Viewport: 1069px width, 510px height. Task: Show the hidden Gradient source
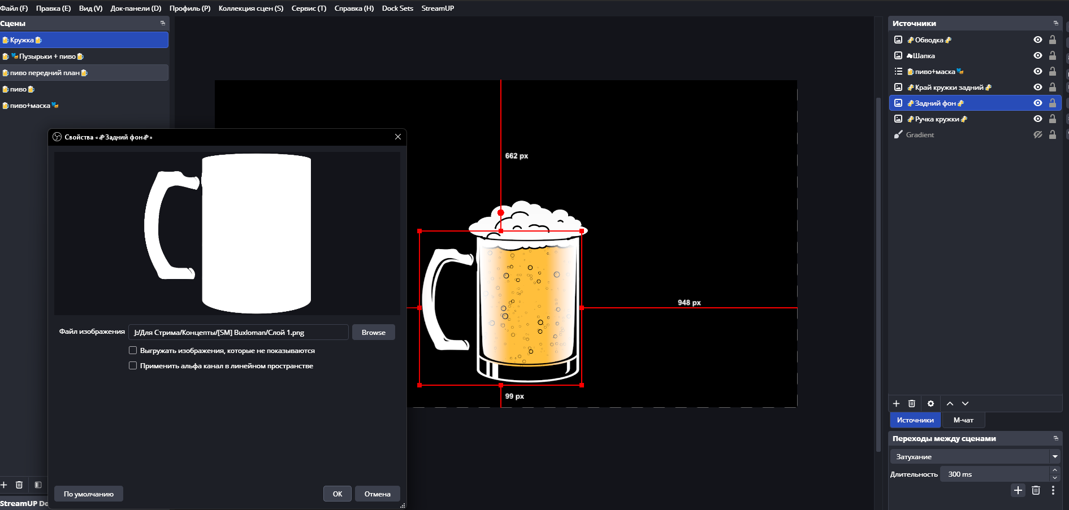[x=1037, y=135]
